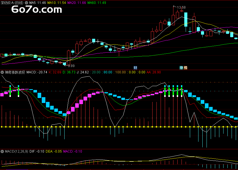Click the J: 24.62 value
The image size is (238, 170).
click(83, 72)
